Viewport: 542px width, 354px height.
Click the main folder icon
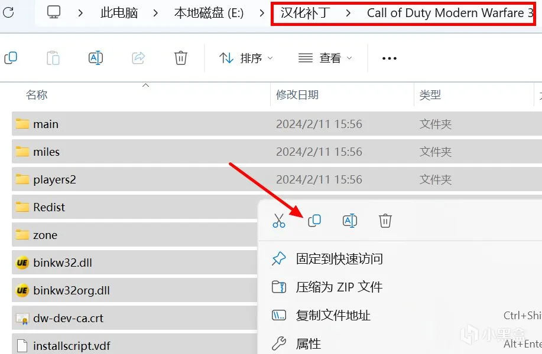22,123
